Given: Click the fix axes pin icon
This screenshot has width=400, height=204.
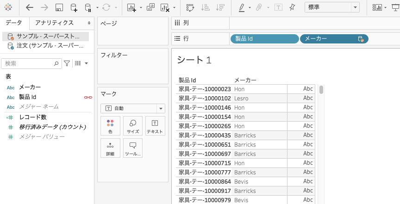Looking at the screenshot, I should pyautogui.click(x=292, y=8).
